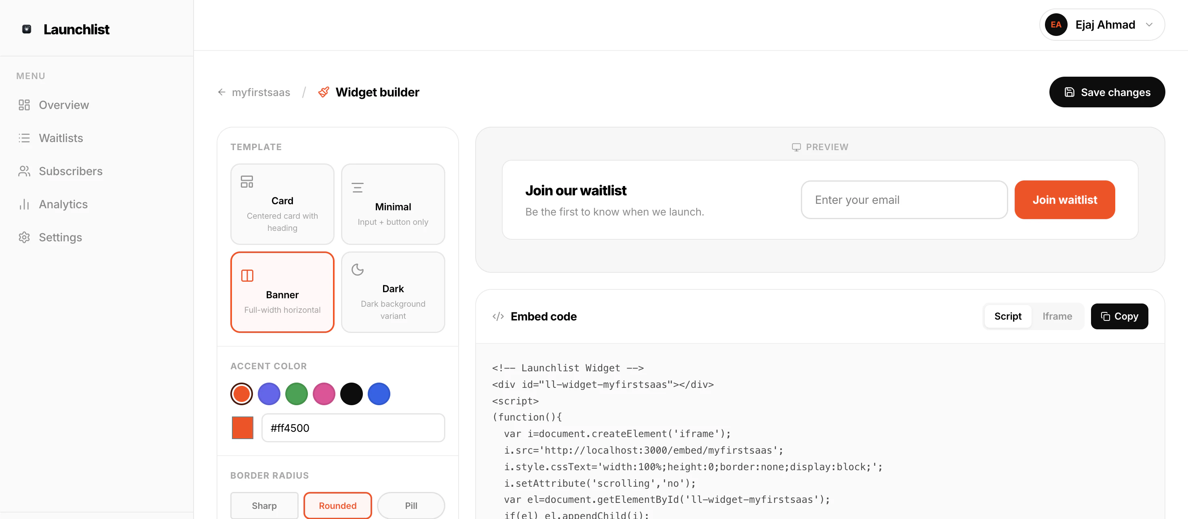
Task: Click the Subscribers people icon
Action: tap(24, 171)
